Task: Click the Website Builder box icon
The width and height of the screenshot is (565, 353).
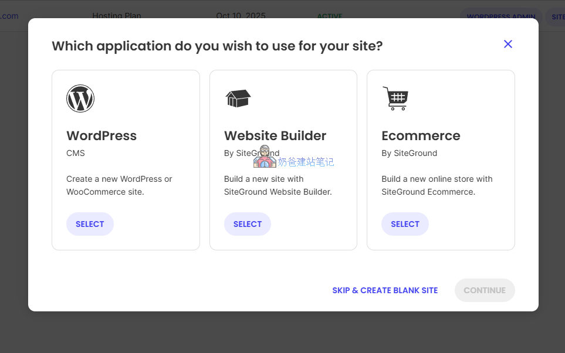Action: pyautogui.click(x=238, y=99)
